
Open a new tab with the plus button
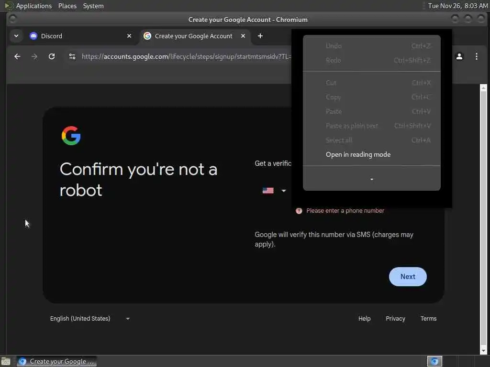coord(260,36)
